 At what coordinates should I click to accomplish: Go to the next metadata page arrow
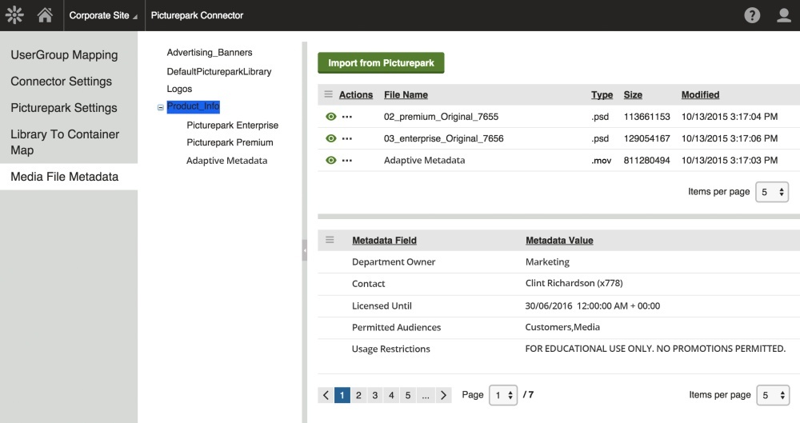tap(443, 395)
